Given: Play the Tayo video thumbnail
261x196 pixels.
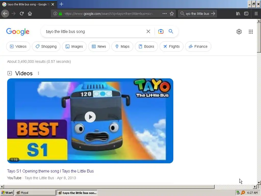Looking at the screenshot, I should tap(90, 117).
